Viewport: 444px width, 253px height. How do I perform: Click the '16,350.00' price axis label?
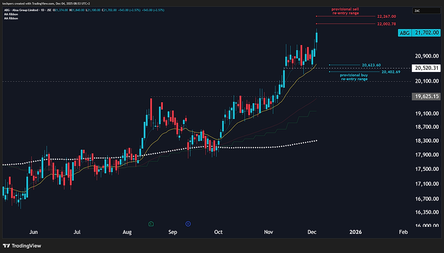(x=427, y=212)
